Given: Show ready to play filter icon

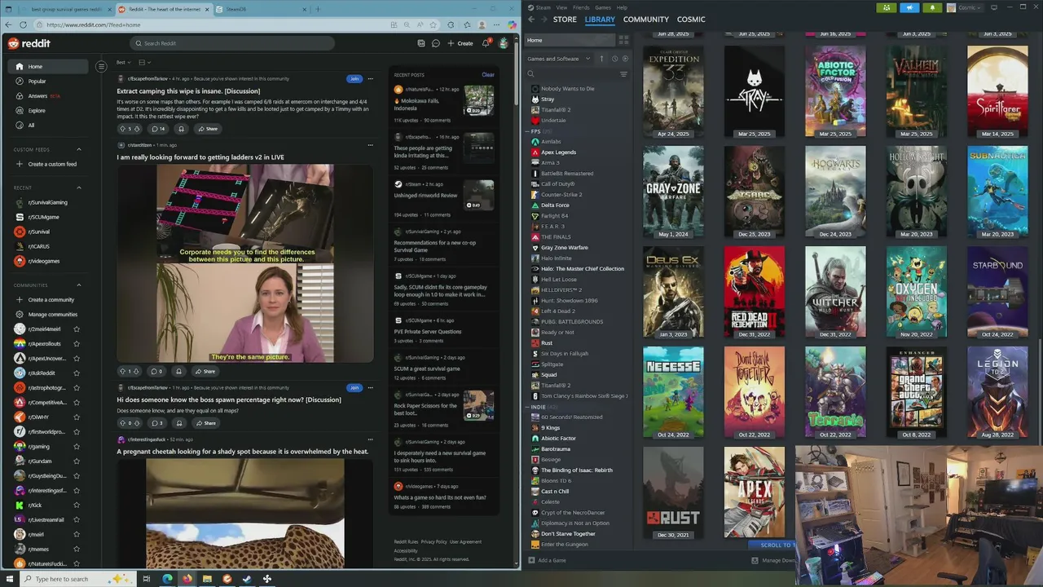Looking at the screenshot, I should tap(625, 59).
